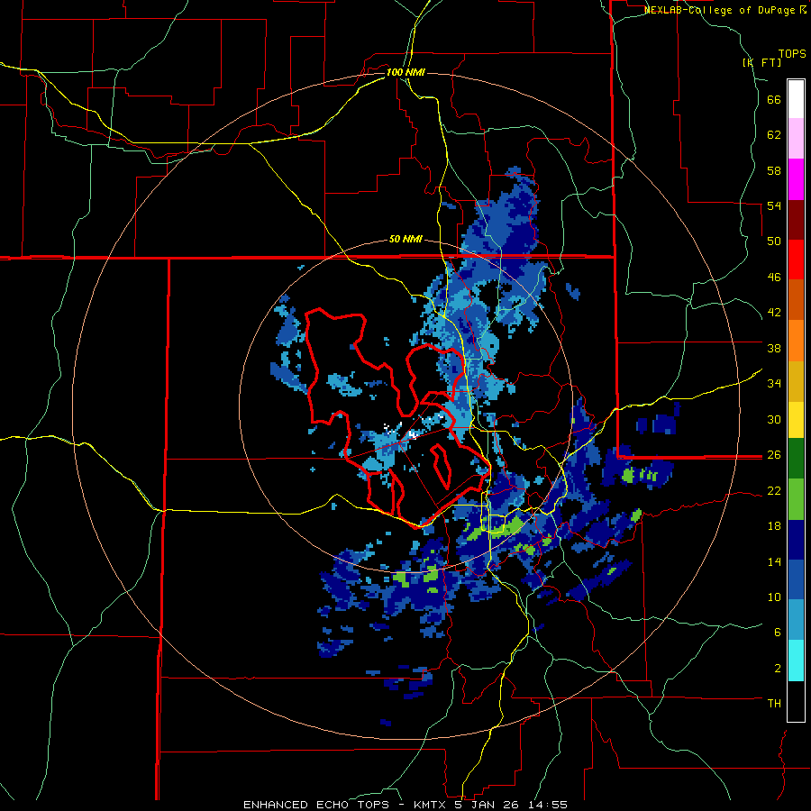
Task: Click the 'KMTX' radar station identifier
Action: point(431,805)
